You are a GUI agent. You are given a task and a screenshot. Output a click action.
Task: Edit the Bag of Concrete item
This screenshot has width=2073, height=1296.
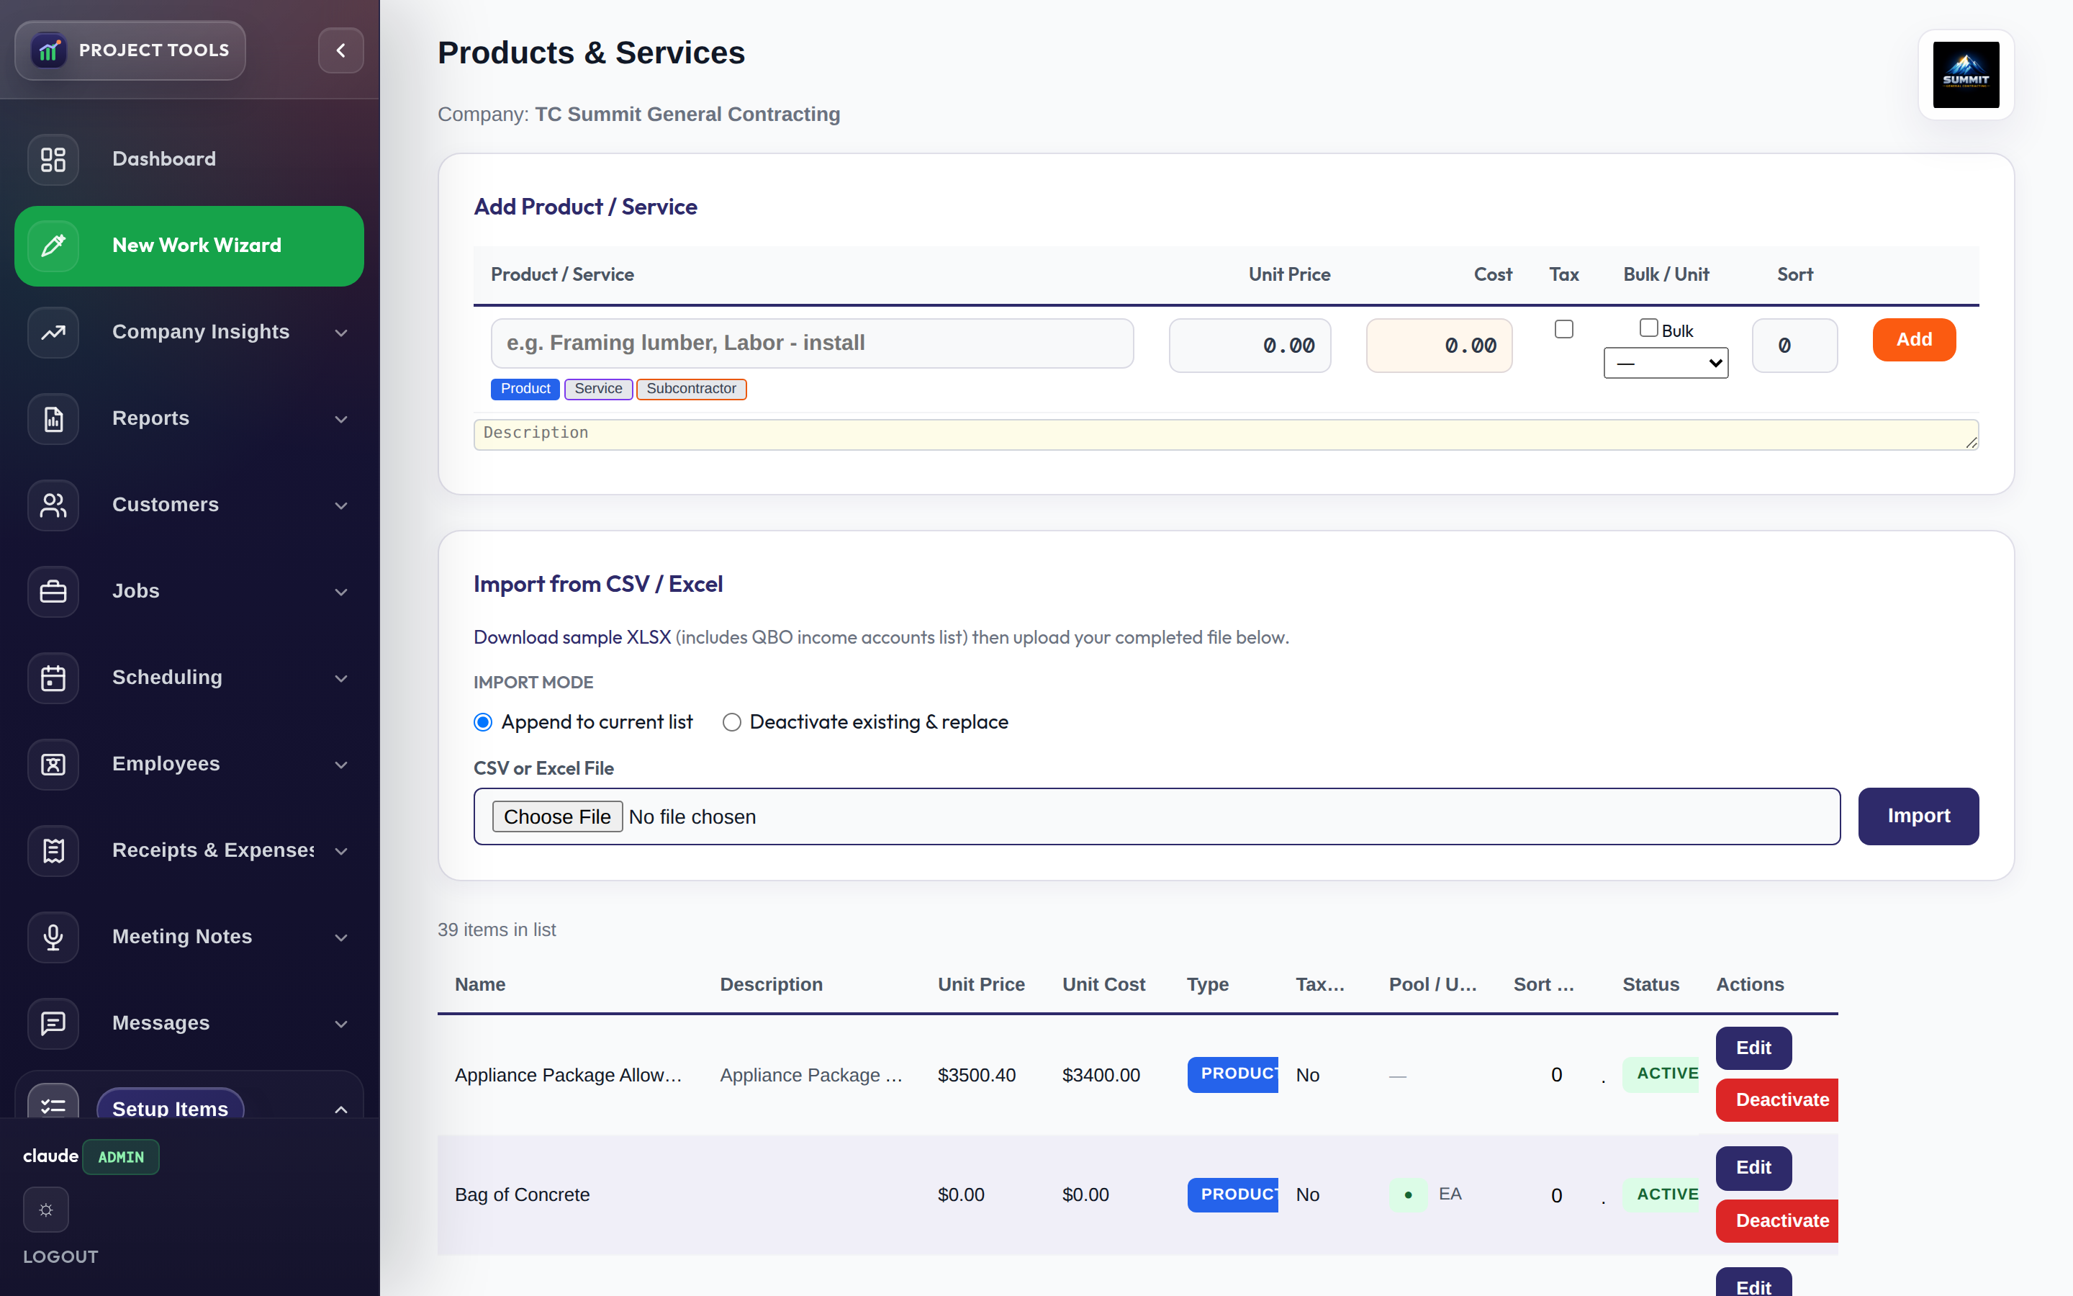click(x=1753, y=1167)
